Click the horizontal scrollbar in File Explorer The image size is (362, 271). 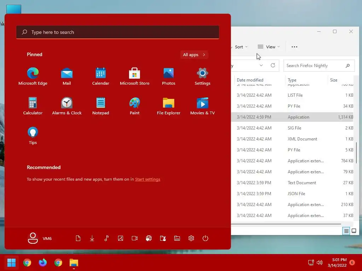click(x=286, y=224)
